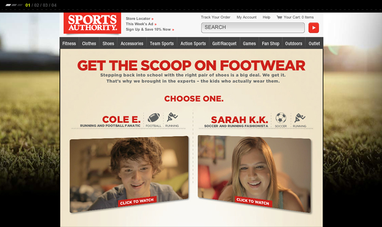Viewport: 382px width, 227px height.
Task: Click the slide indicator bars in top bar
Action: (x=14, y=5)
